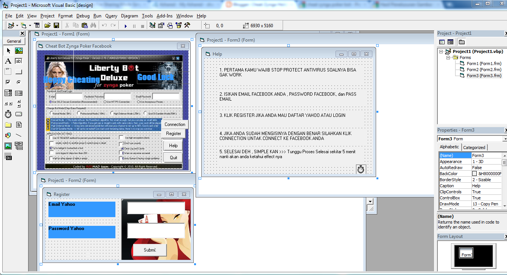Select the Timer control tool
The width and height of the screenshot is (507, 275).
click(x=8, y=114)
